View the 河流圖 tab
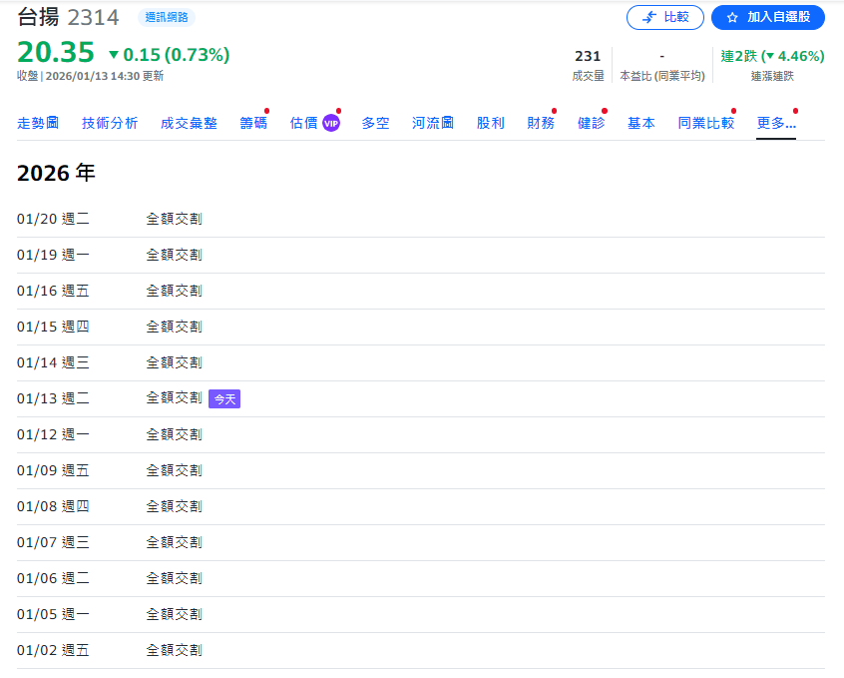Viewport: 844px width, 678px height. pyautogui.click(x=433, y=123)
